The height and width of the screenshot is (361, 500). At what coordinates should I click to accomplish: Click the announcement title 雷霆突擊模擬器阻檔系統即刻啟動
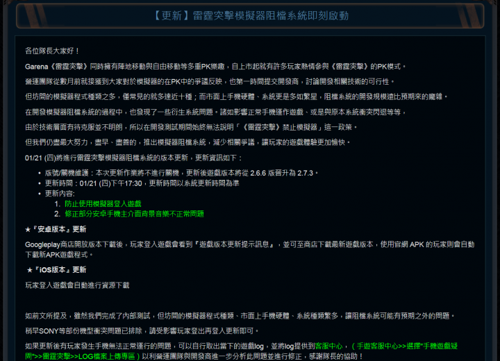[x=250, y=16]
